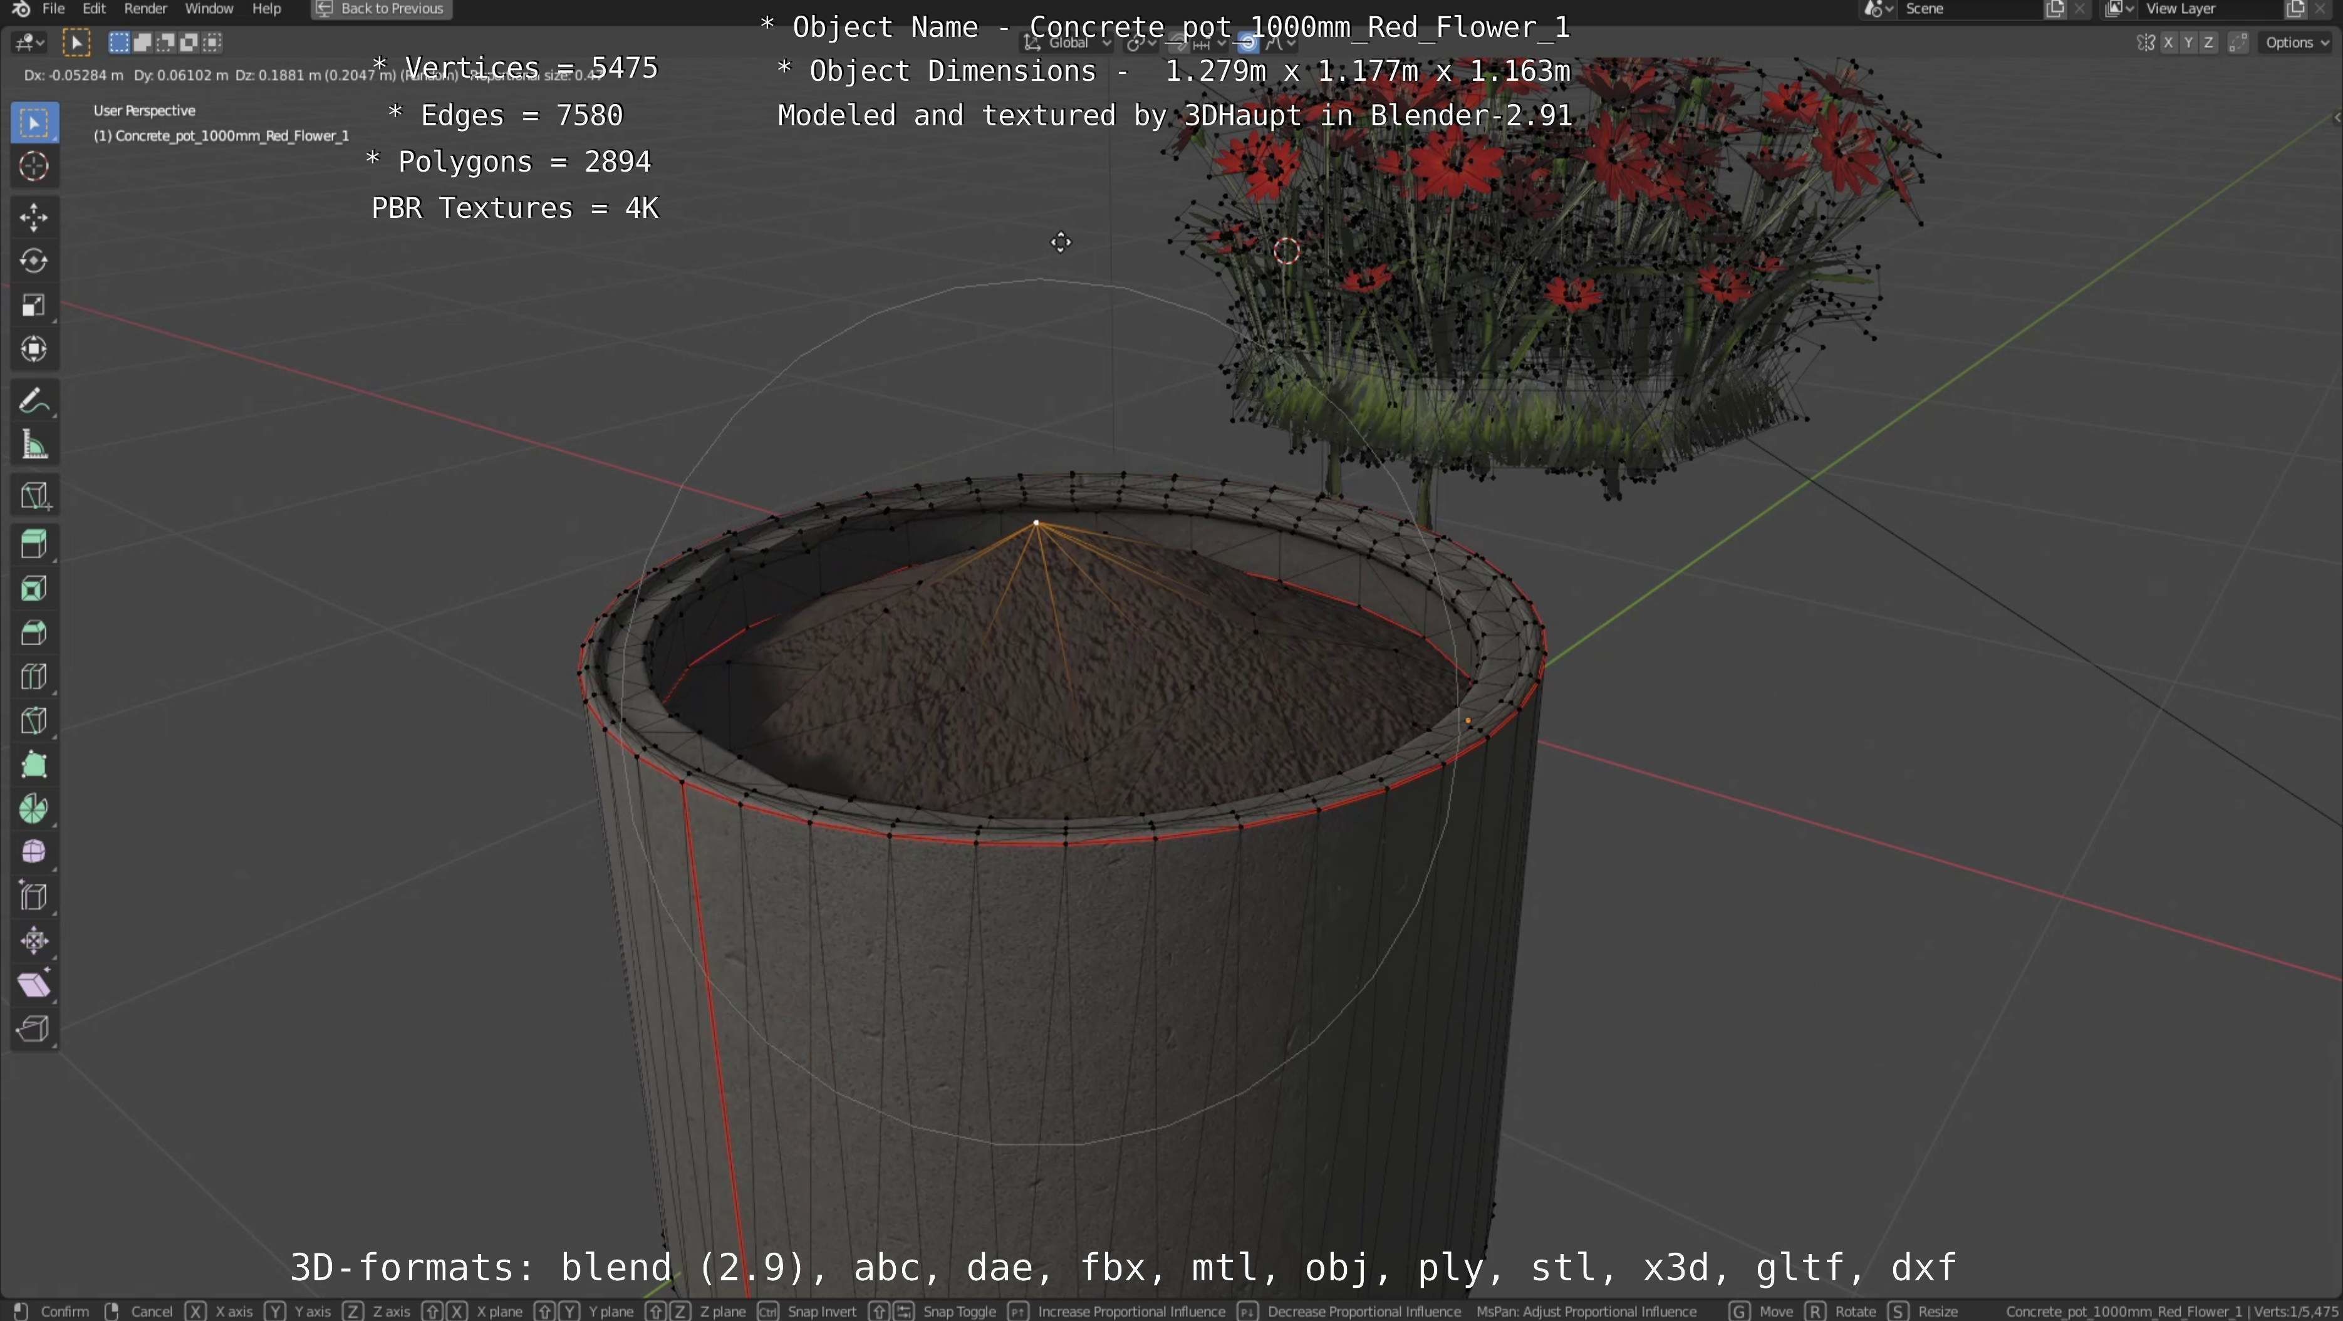Toggle auto merge vertices icon
Image resolution: width=2343 pixels, height=1321 pixels.
(x=2238, y=43)
